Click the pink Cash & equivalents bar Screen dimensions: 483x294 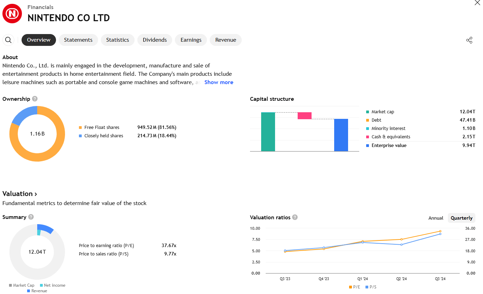click(305, 116)
